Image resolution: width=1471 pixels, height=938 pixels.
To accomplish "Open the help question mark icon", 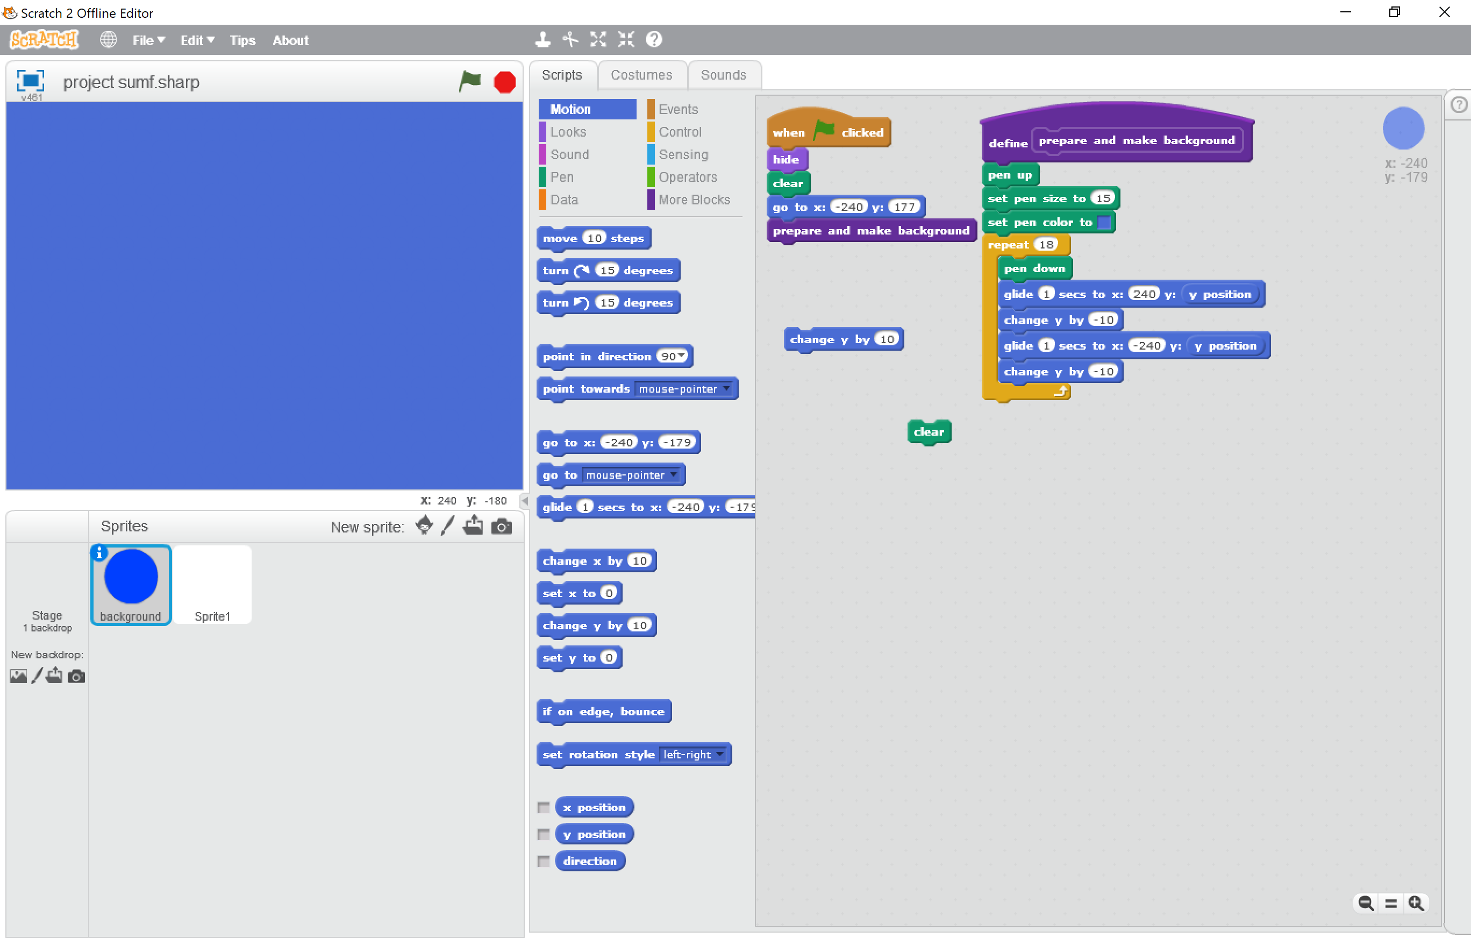I will (654, 39).
